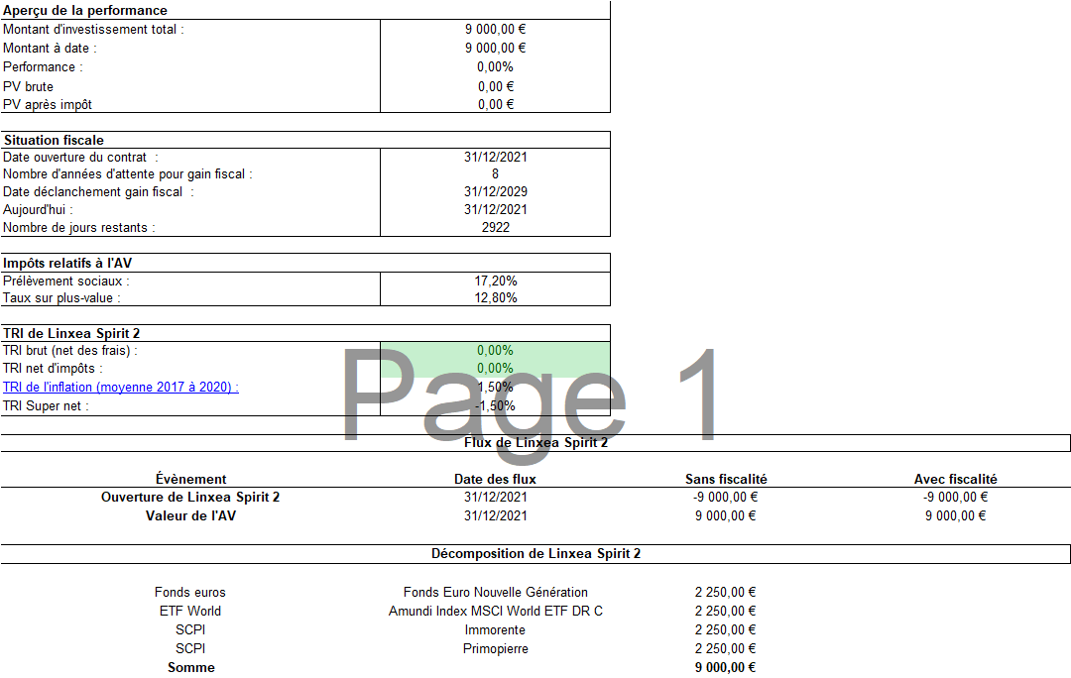Select the green TRI net d'impôts value 0,00%
Screen dimensions: 1071x678
[x=495, y=368]
